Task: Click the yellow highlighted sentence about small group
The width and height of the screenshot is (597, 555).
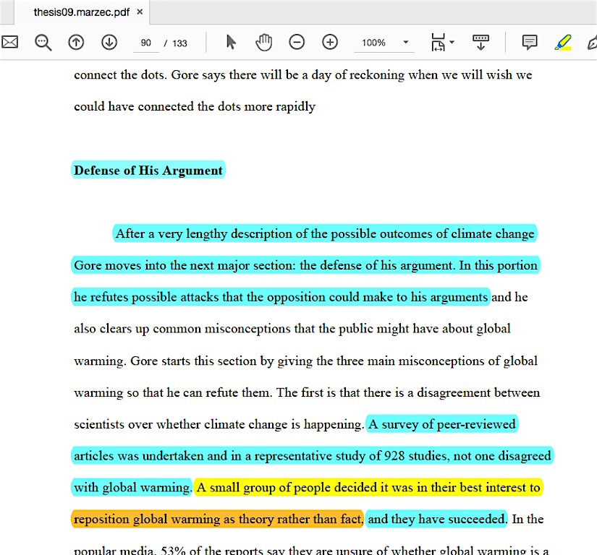Action: [368, 488]
